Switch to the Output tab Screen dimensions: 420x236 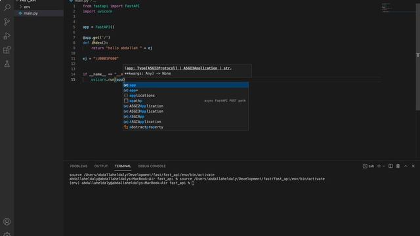pyautogui.click(x=101, y=166)
